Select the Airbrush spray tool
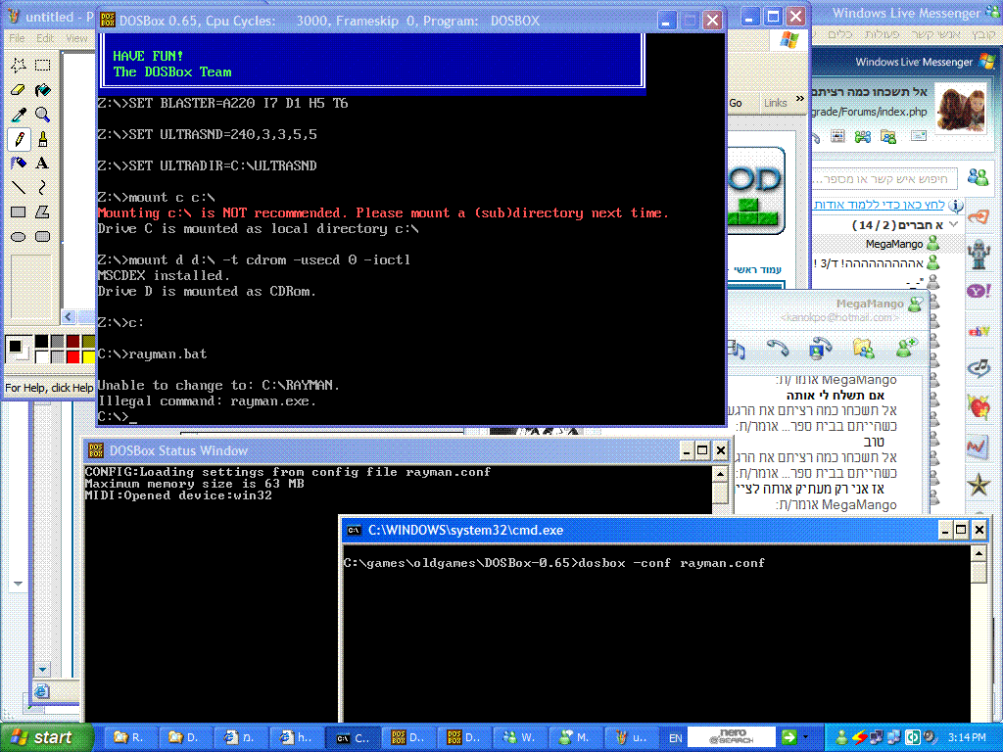This screenshot has width=1003, height=752. point(19,164)
